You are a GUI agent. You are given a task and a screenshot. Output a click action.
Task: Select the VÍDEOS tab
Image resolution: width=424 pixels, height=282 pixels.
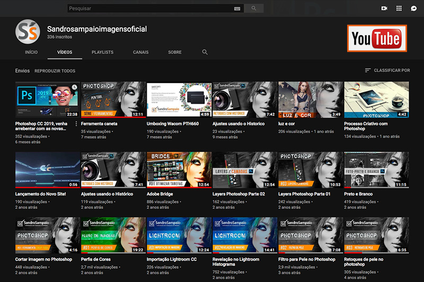pyautogui.click(x=65, y=52)
